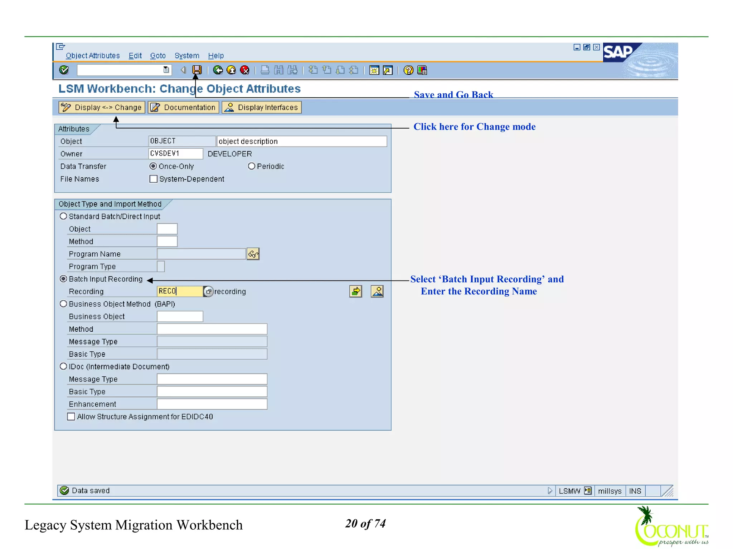Select Business Object Method (BAPI) radio
Screen dimensions: 733x549
click(63, 304)
